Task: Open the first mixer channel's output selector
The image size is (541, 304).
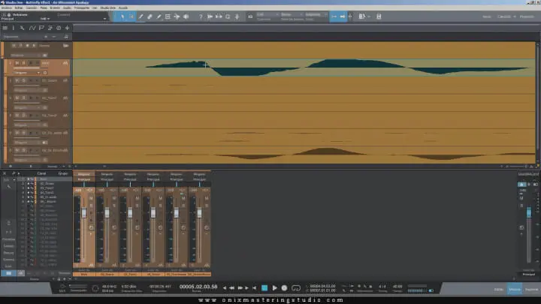Action: [x=84, y=179]
